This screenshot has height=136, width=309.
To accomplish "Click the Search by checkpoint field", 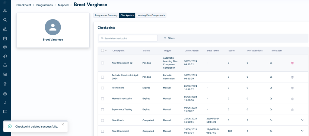I will [x=128, y=38].
